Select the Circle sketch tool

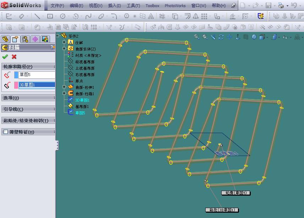[x=63, y=16]
